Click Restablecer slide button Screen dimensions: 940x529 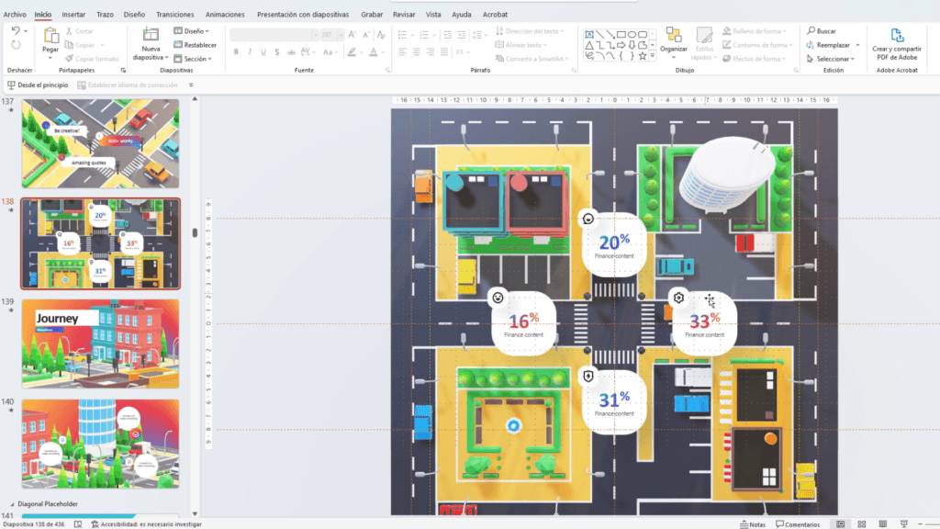point(196,45)
